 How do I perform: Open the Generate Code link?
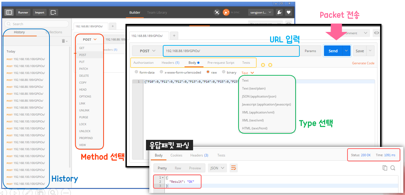pyautogui.click(x=363, y=63)
